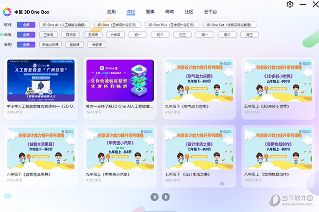Open the 赛事 tab
Screen dimensions: 319x212
coord(150,12)
